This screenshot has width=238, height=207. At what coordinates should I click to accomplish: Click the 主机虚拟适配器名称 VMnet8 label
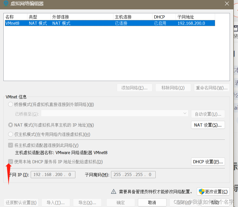click(61, 153)
